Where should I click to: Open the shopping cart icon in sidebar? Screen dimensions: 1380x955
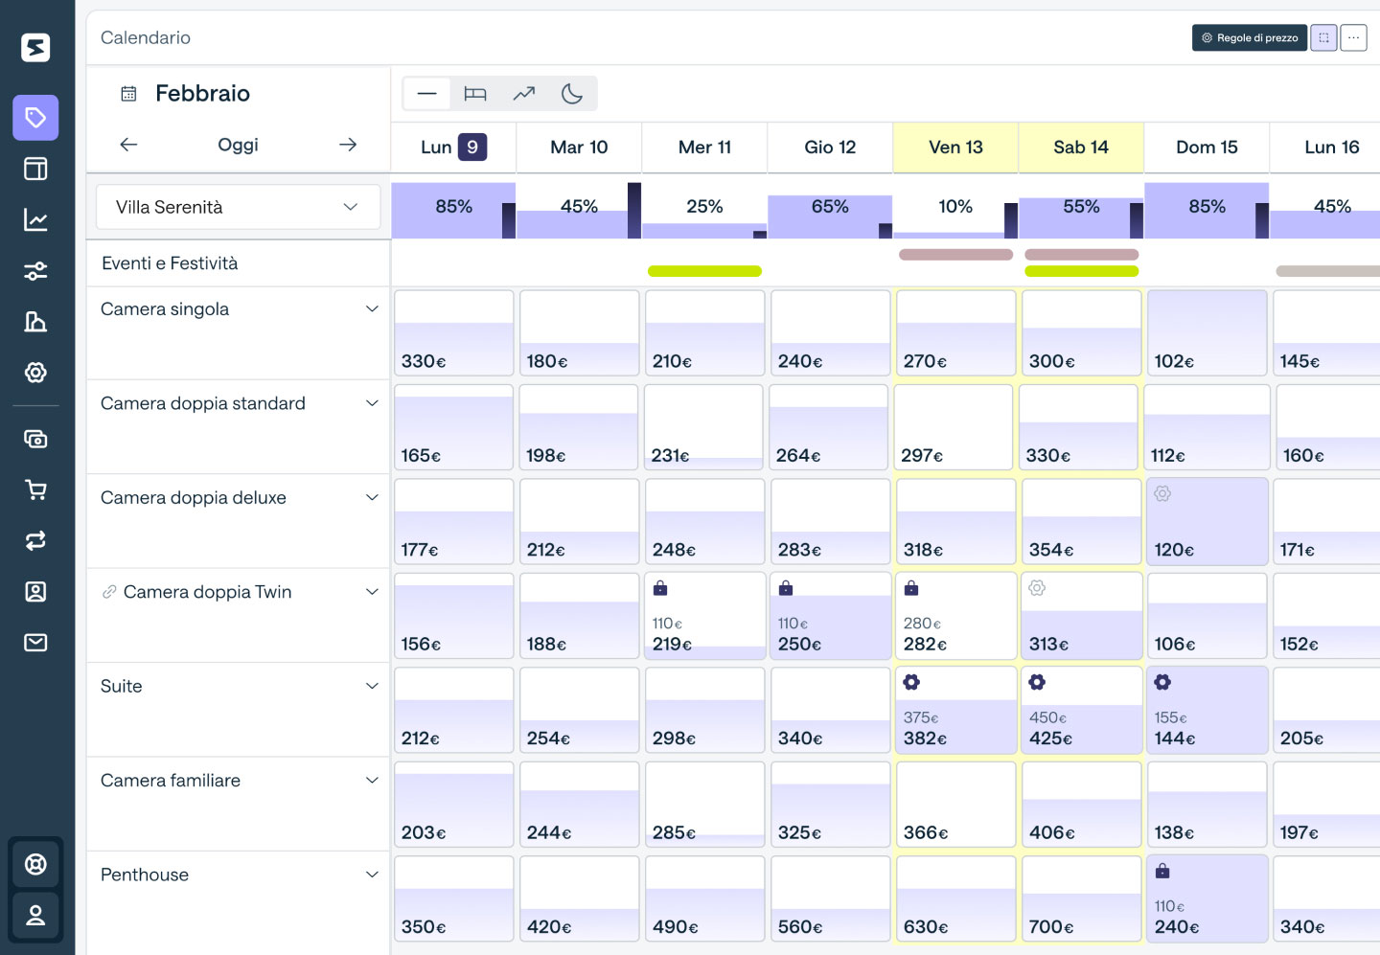(x=35, y=490)
